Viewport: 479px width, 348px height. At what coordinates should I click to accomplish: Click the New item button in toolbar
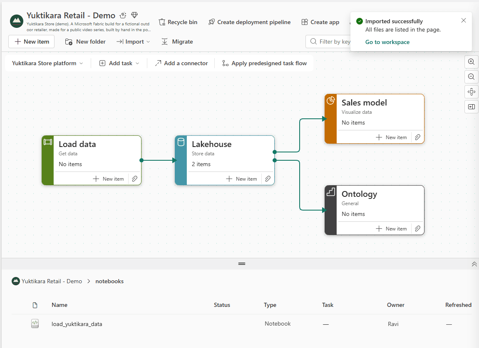tap(32, 42)
